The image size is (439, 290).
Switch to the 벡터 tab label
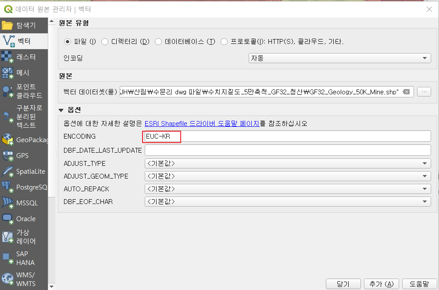[x=24, y=41]
